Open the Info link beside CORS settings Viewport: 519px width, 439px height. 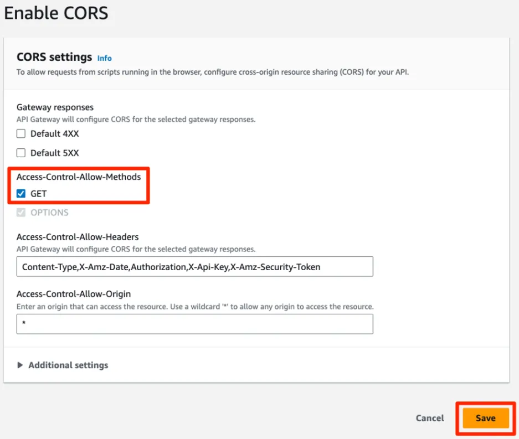[104, 58]
